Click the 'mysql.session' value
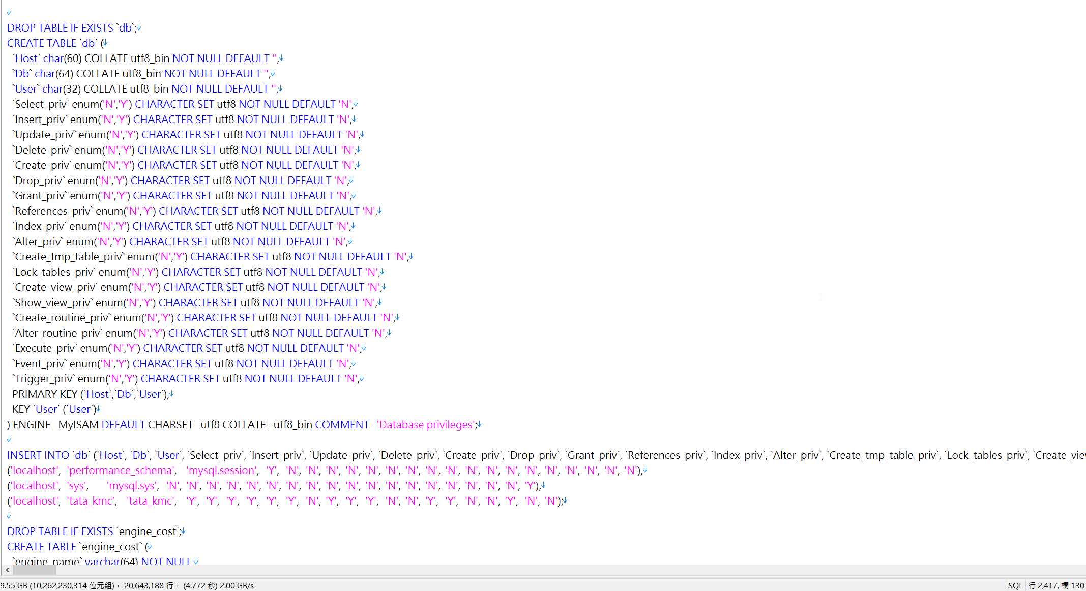 tap(222, 470)
